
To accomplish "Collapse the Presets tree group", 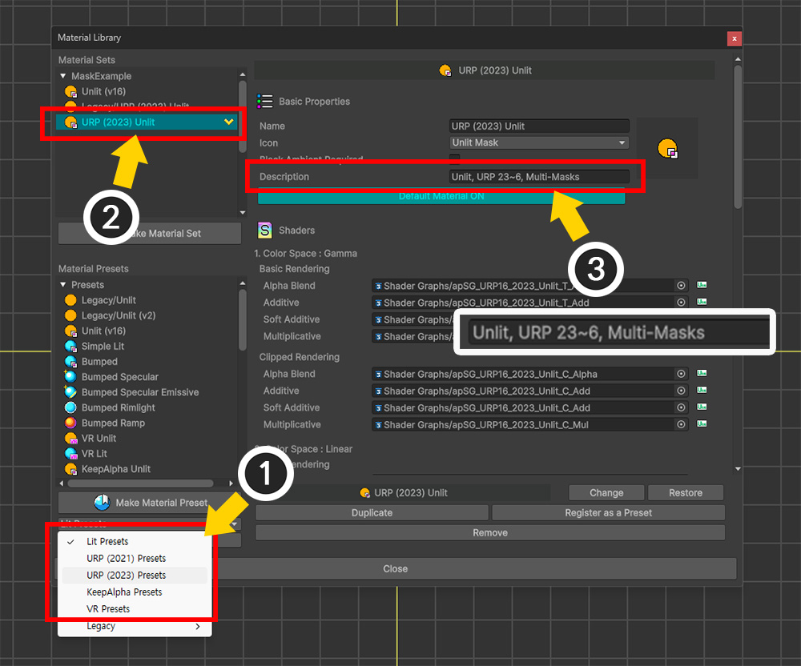I will coord(63,285).
